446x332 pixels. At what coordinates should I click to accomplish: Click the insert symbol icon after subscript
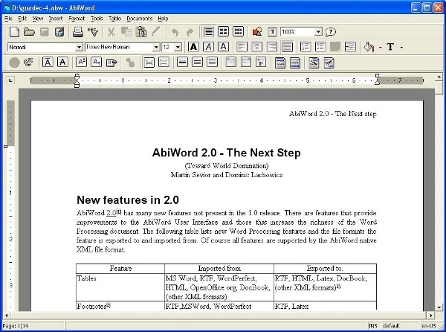111,63
